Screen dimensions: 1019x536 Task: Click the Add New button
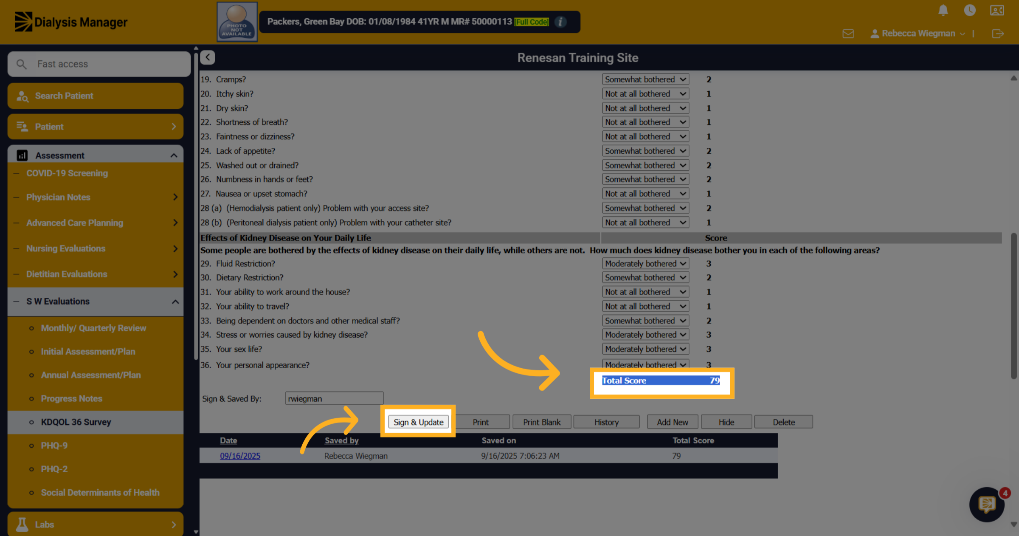click(x=673, y=422)
